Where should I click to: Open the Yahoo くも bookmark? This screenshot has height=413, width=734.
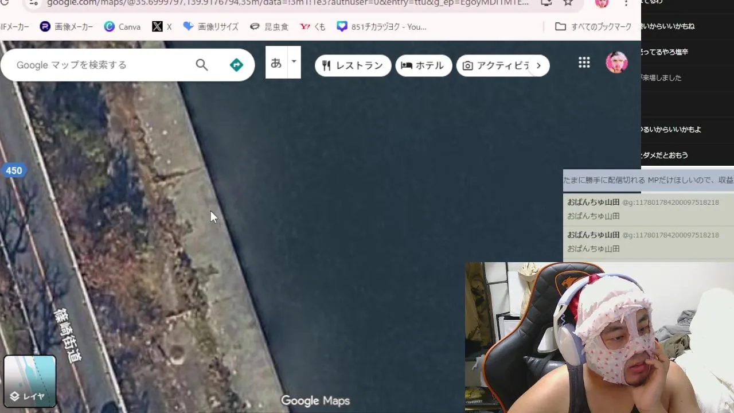click(313, 26)
